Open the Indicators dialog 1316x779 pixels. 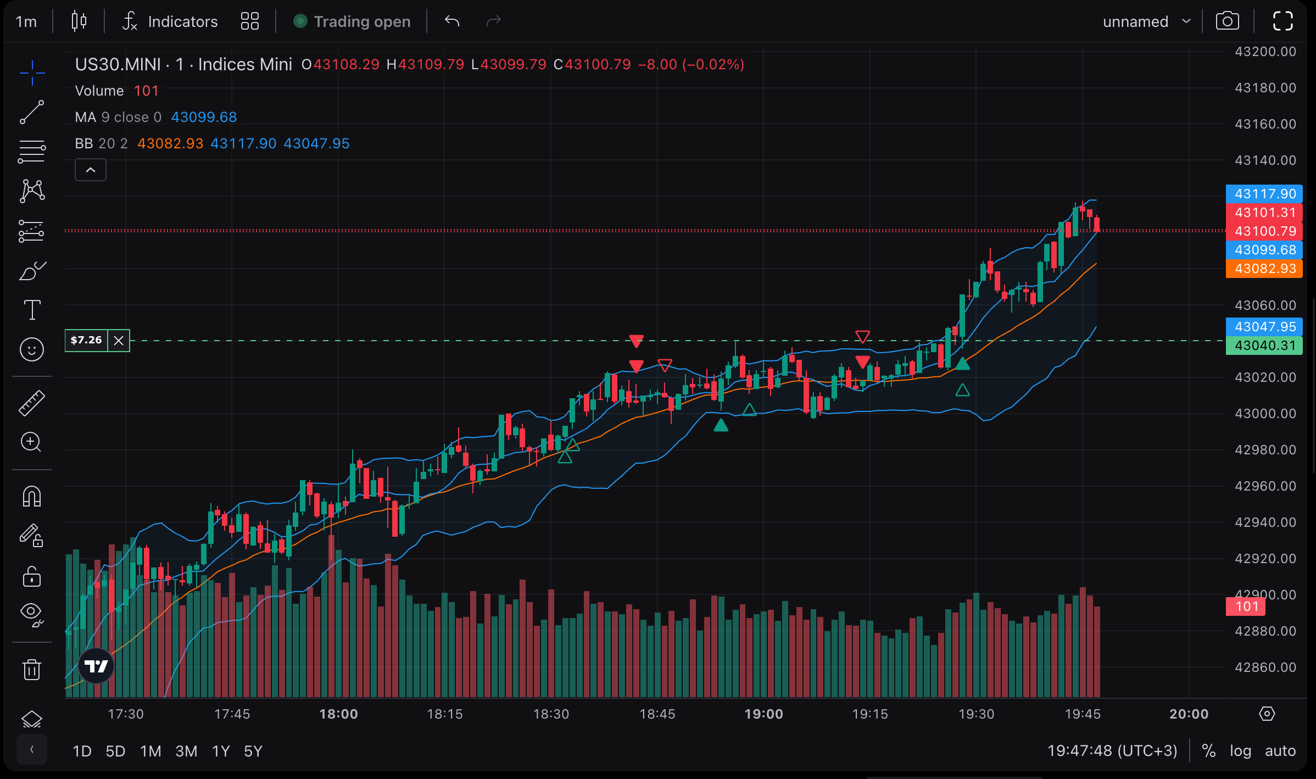(x=170, y=21)
